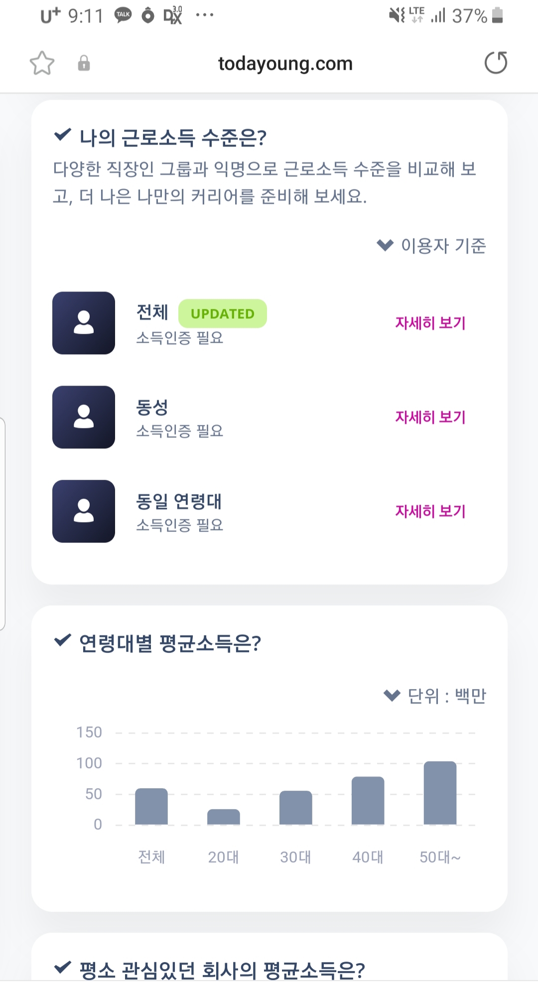Viewport: 538px width, 982px height.
Task: Tap the UPDATED badge next to 전체
Action: point(223,313)
